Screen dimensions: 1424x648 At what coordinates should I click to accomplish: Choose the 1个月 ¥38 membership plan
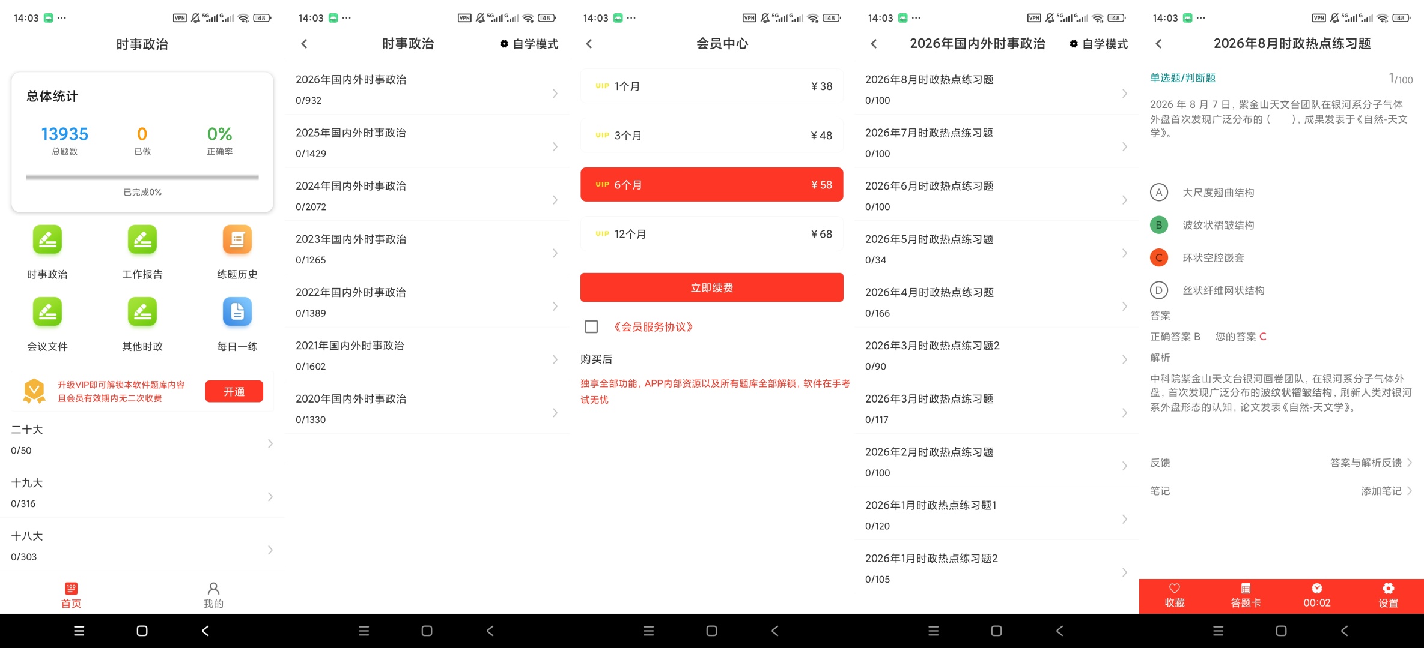pos(712,86)
